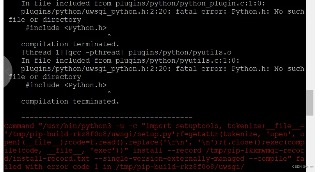320x172 pixels.
Task: Click the dashed separator line
Action: point(107,118)
